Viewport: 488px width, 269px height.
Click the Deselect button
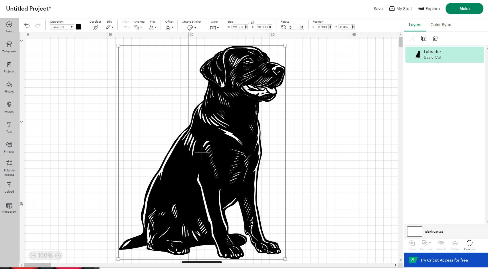pyautogui.click(x=95, y=27)
